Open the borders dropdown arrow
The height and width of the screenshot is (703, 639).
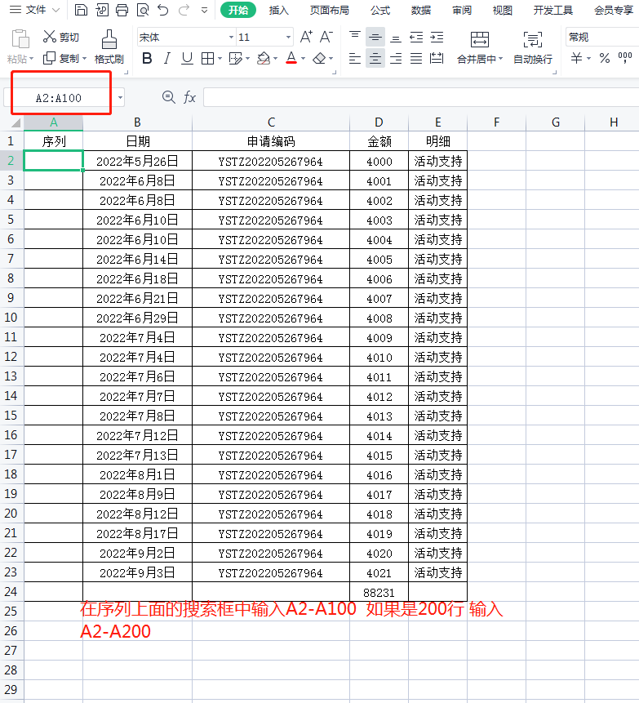click(x=220, y=59)
